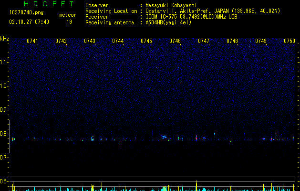This screenshot has width=300, height=191.
Task: Click the Receiving antenna label
Action: [110, 22]
